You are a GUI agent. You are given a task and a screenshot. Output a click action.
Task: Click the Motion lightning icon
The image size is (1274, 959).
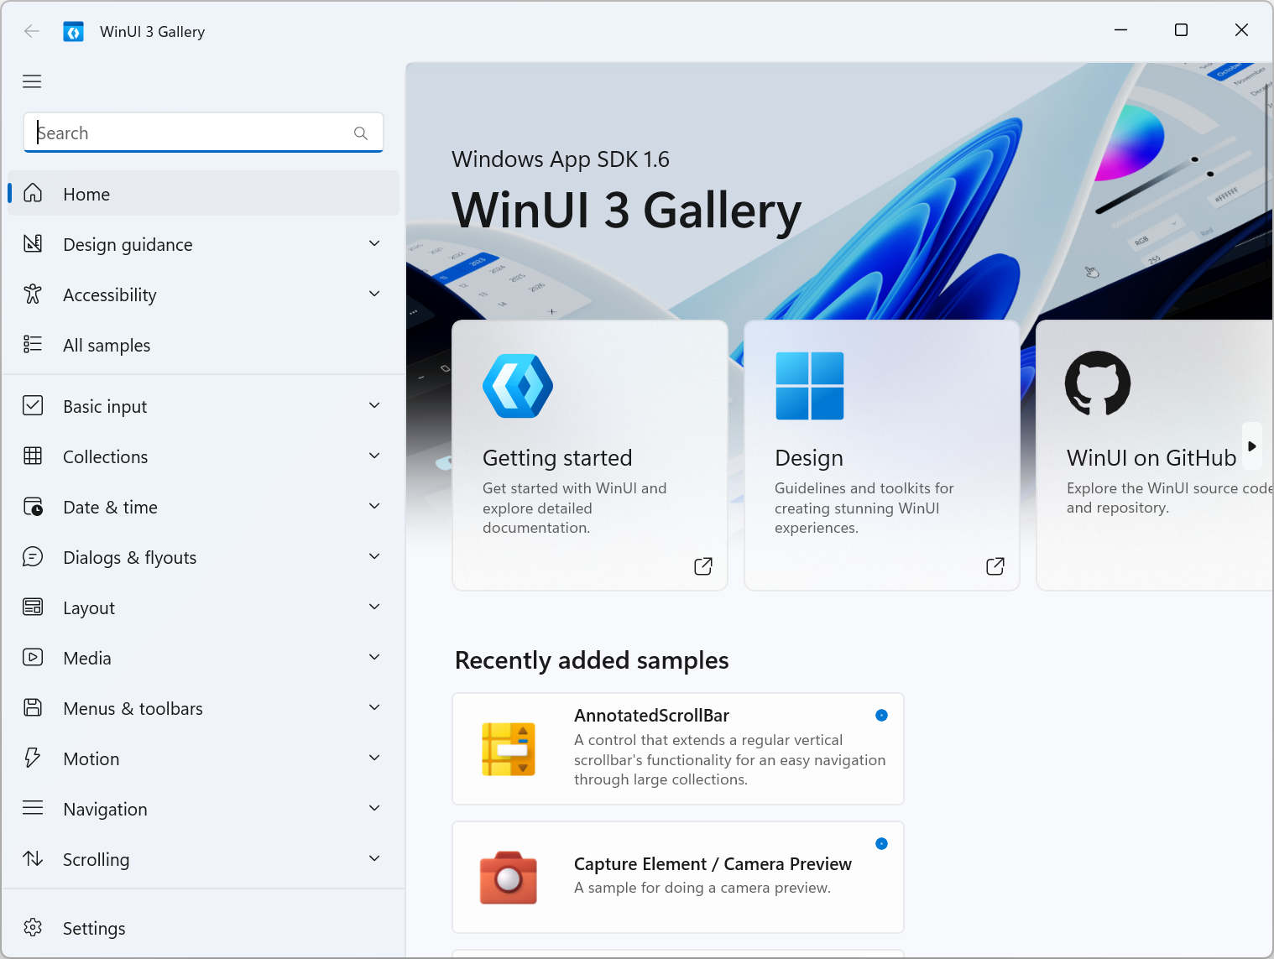(33, 758)
